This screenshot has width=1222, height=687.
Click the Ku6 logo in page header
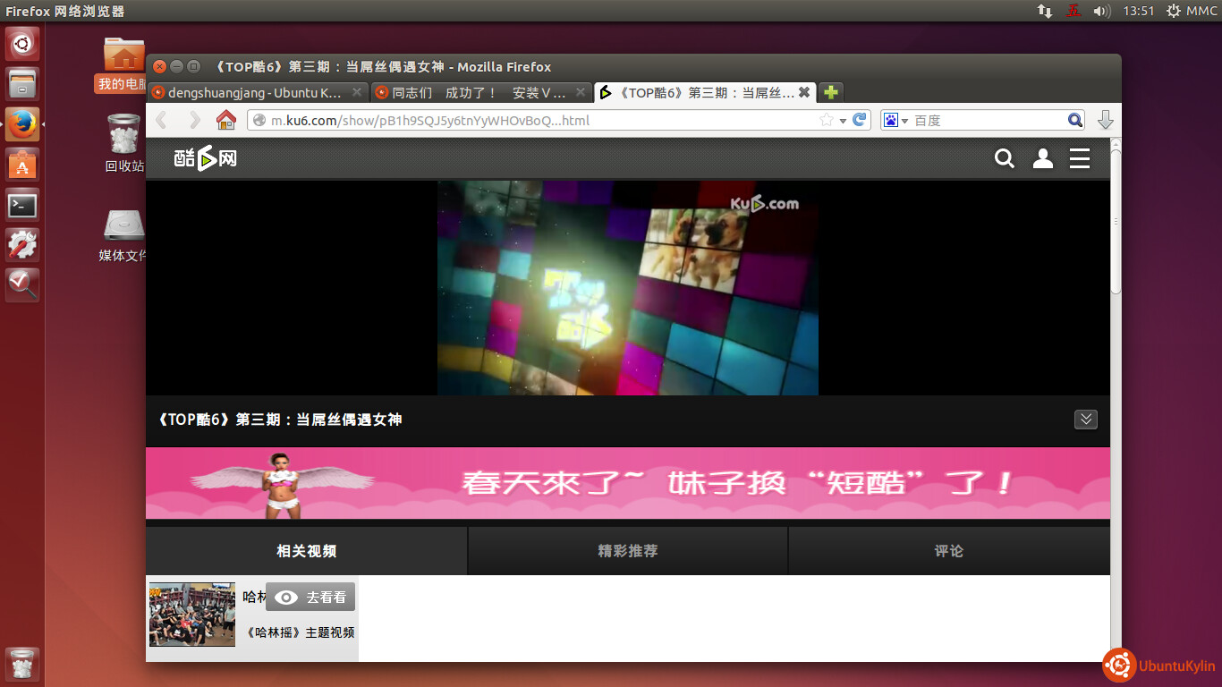[205, 159]
